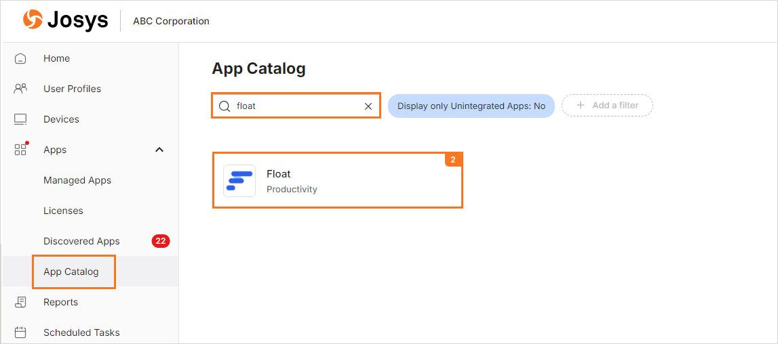Click the ABC Corporation organization name
This screenshot has width=778, height=344.
point(171,21)
